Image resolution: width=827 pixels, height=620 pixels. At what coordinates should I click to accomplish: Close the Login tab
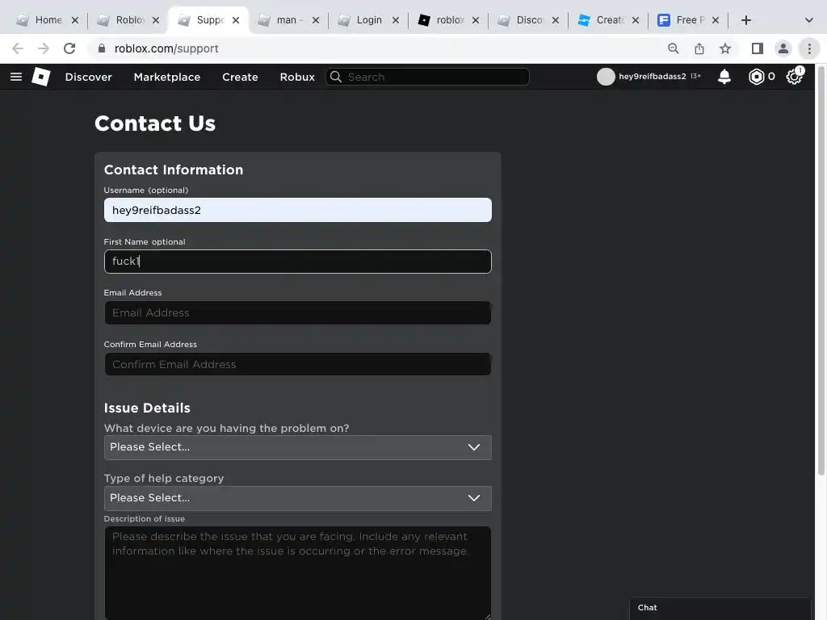[396, 20]
